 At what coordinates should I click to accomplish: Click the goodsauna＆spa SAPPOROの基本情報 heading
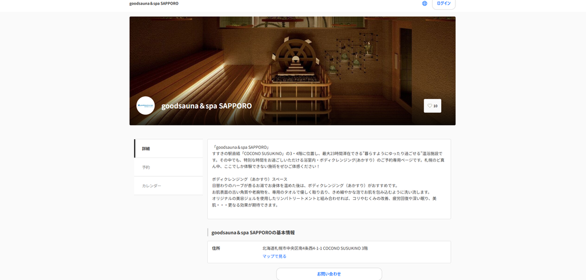[x=253, y=232]
